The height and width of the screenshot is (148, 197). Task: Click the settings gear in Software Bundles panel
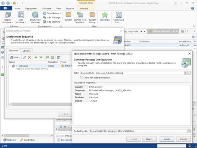point(193,37)
